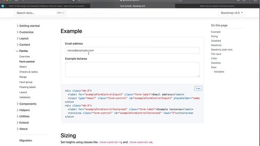This screenshot has height=146, width=260.
Task: Jump to File input section
Action: click(x=216, y=54)
